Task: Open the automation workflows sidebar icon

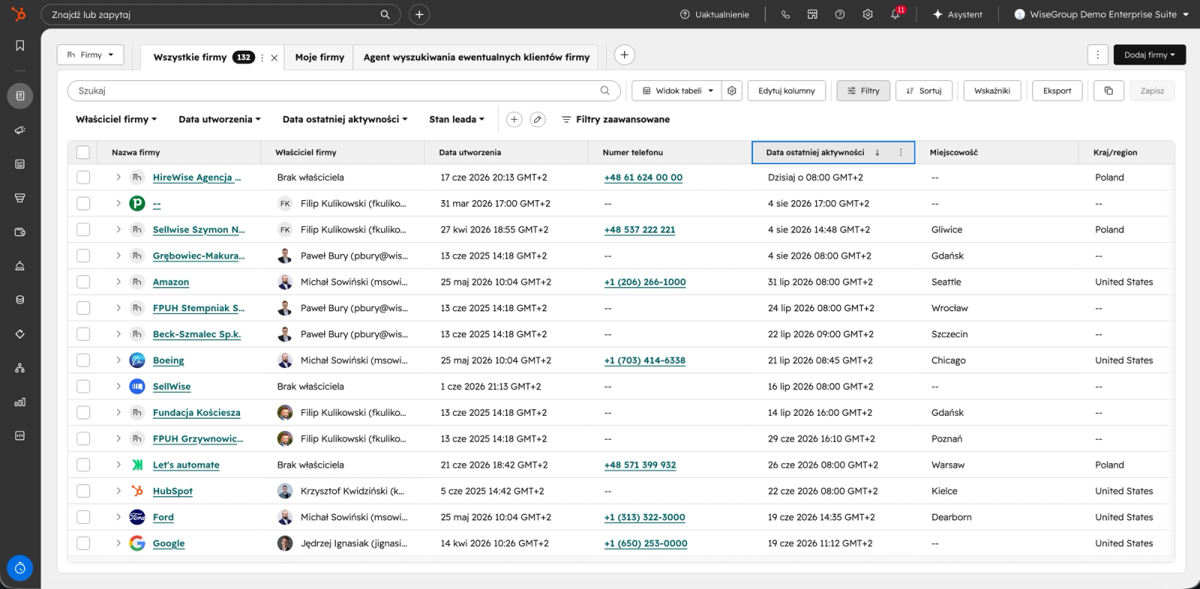Action: tap(20, 368)
